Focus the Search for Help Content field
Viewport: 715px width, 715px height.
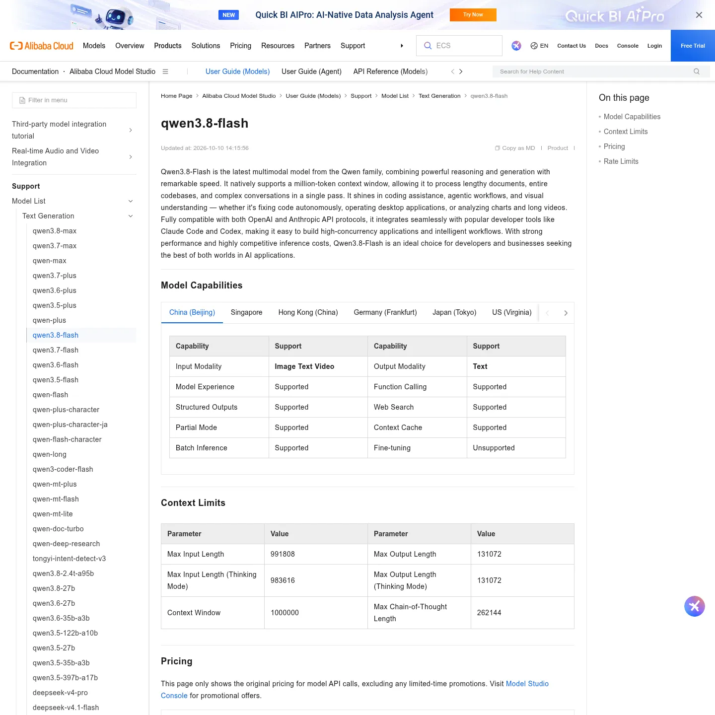601,71
